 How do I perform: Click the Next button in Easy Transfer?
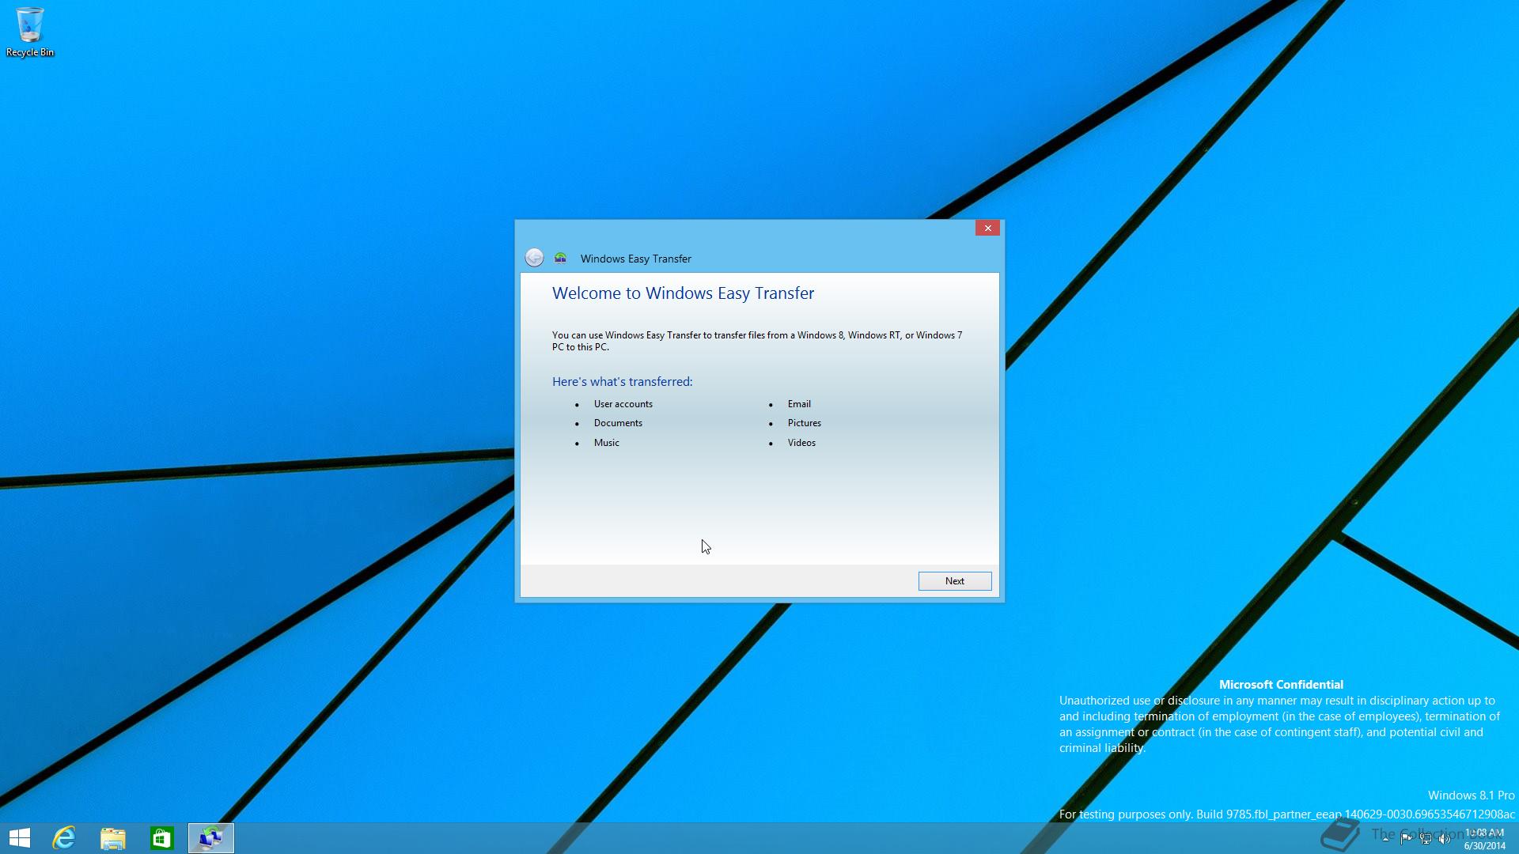click(x=955, y=581)
